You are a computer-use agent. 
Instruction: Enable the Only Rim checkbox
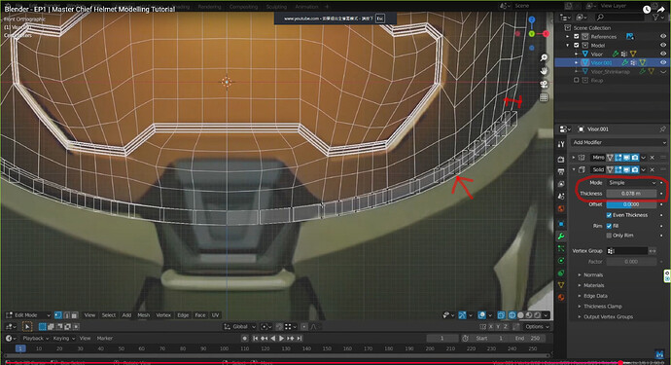[x=609, y=236]
